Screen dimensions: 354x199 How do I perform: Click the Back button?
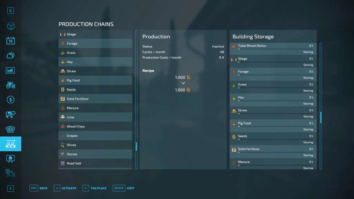[x=39, y=188]
